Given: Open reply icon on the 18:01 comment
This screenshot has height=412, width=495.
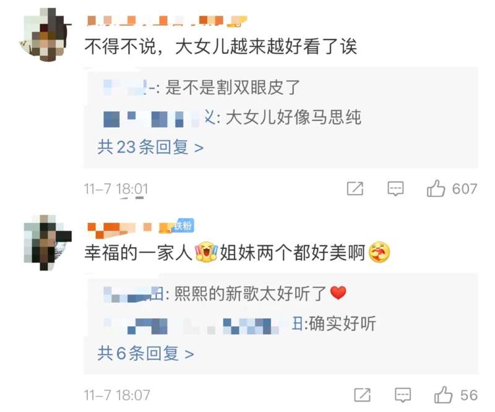Looking at the screenshot, I should point(395,188).
